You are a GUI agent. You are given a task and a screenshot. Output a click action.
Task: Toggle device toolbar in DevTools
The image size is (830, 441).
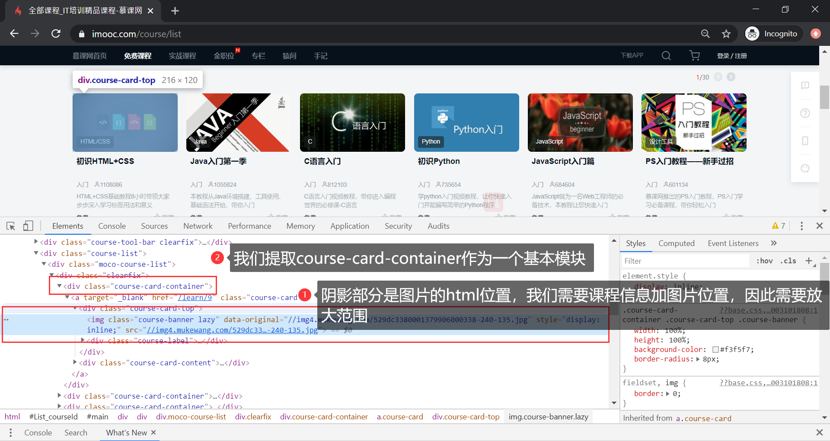click(x=28, y=226)
